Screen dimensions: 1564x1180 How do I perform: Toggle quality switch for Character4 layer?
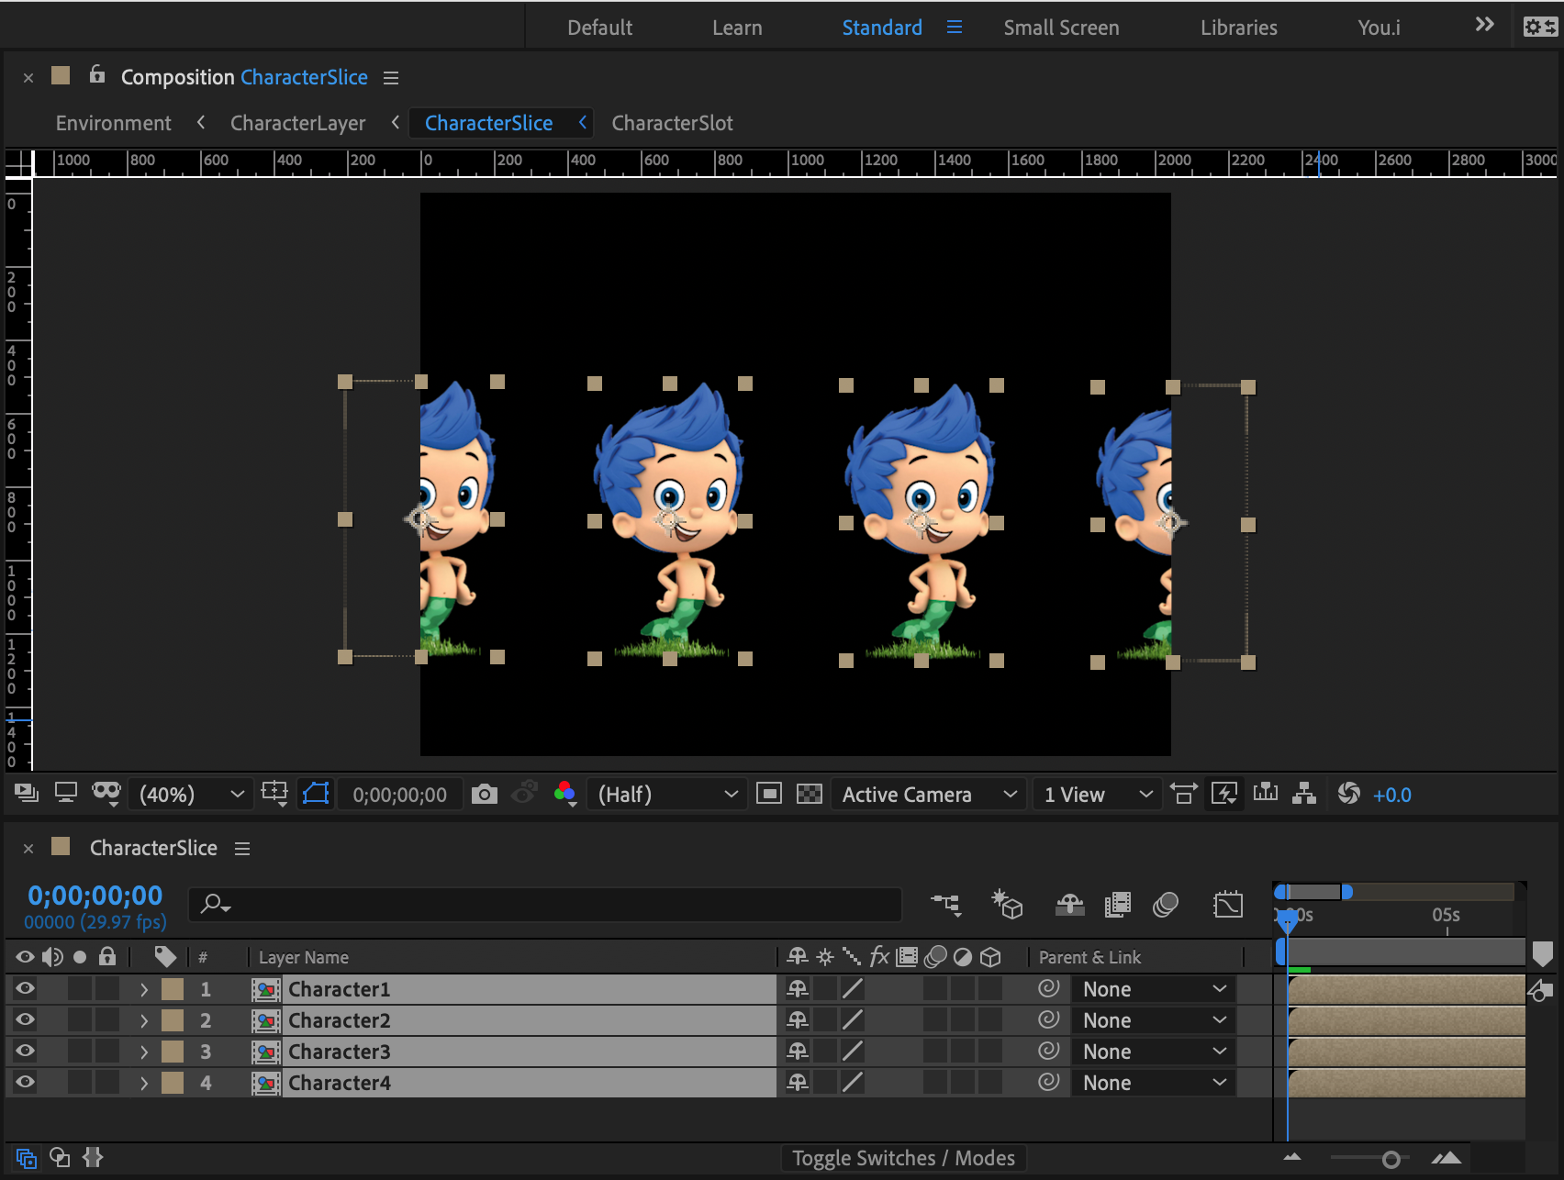pyautogui.click(x=853, y=1082)
